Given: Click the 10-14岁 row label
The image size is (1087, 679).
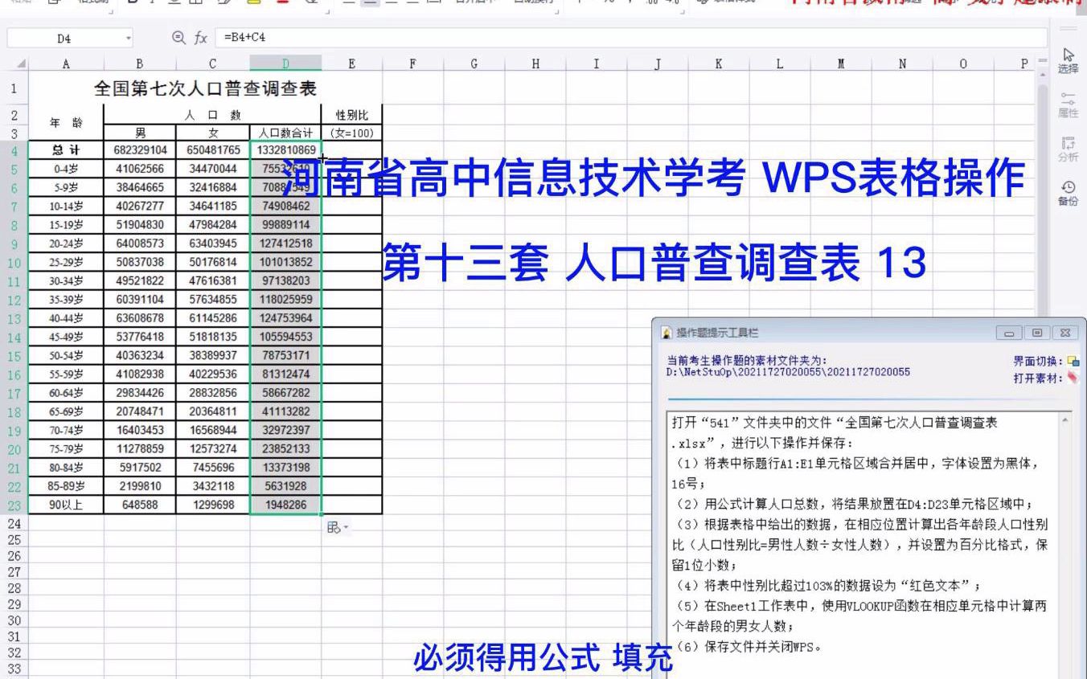Looking at the screenshot, I should [x=66, y=206].
